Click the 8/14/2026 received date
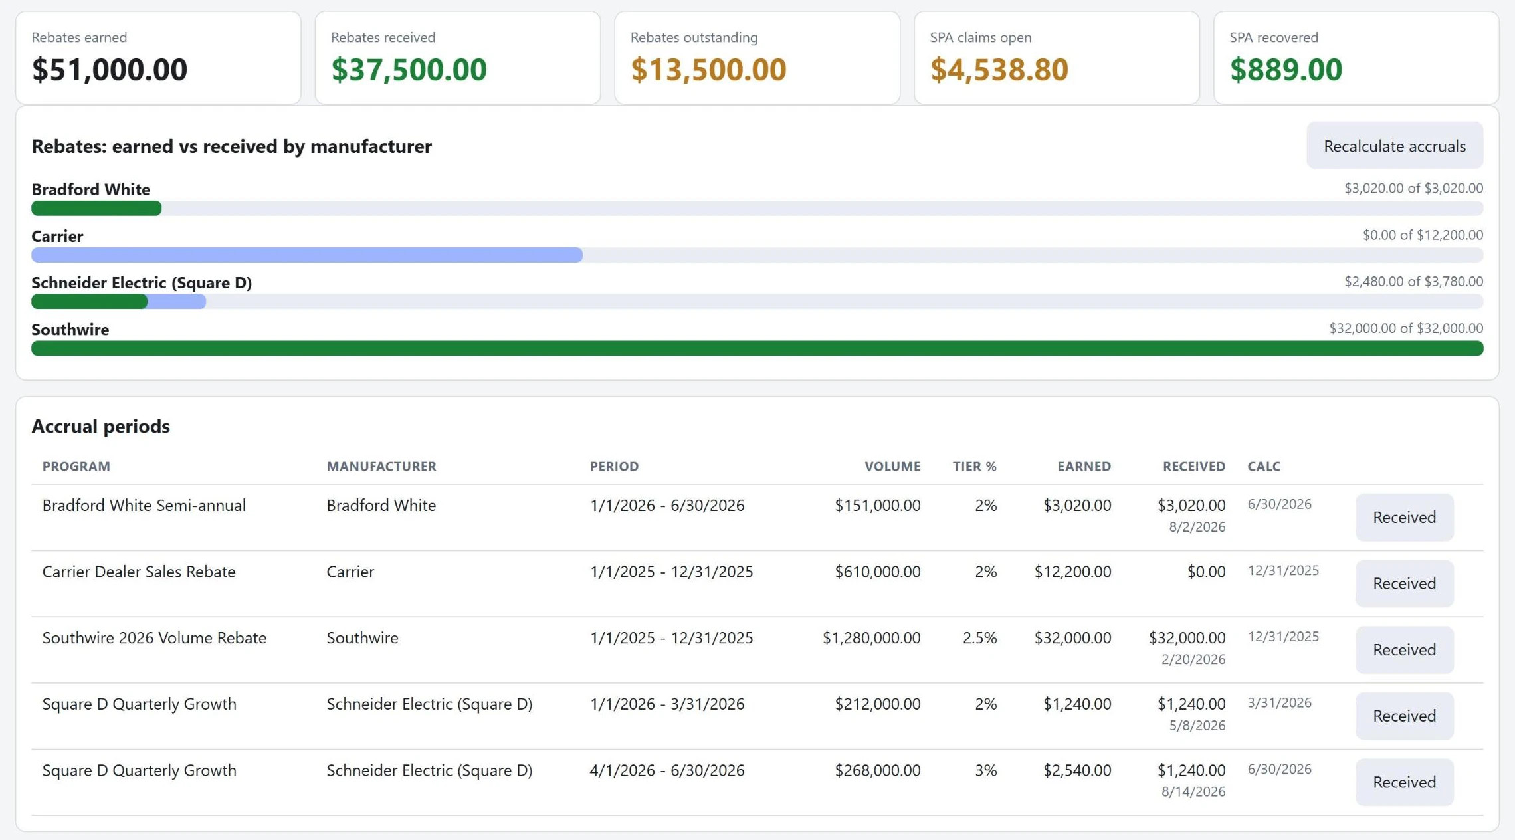The height and width of the screenshot is (840, 1515). coord(1193,792)
